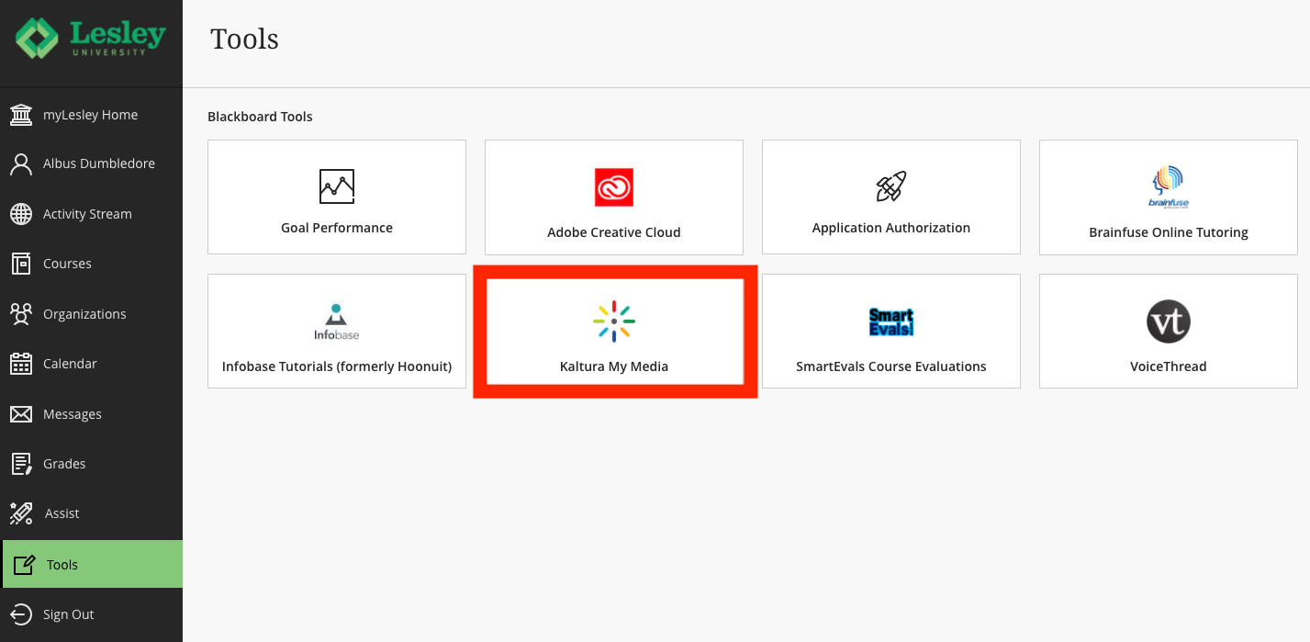Open Application Authorization tool

(x=891, y=197)
